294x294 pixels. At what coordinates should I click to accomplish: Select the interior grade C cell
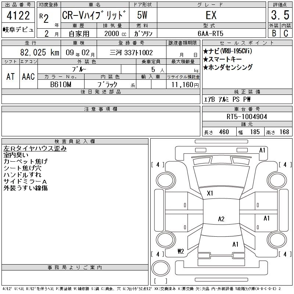point(286,33)
